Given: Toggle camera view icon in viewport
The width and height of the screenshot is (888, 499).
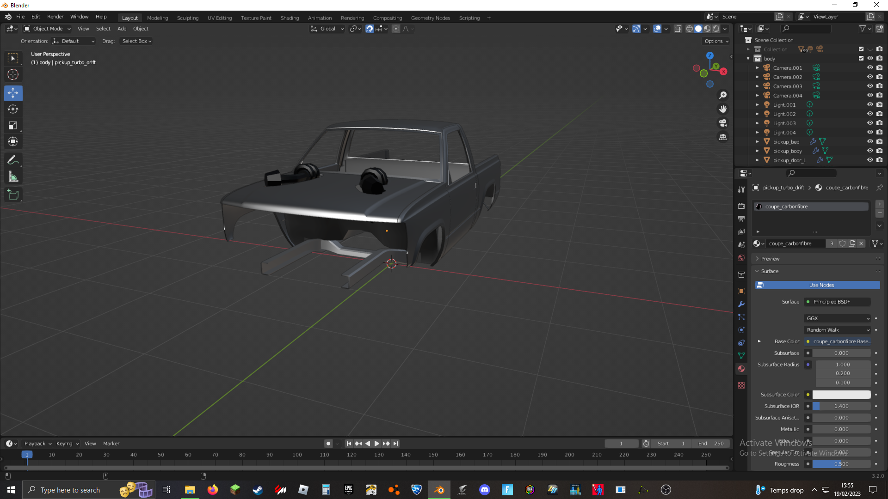Looking at the screenshot, I should tap(723, 123).
